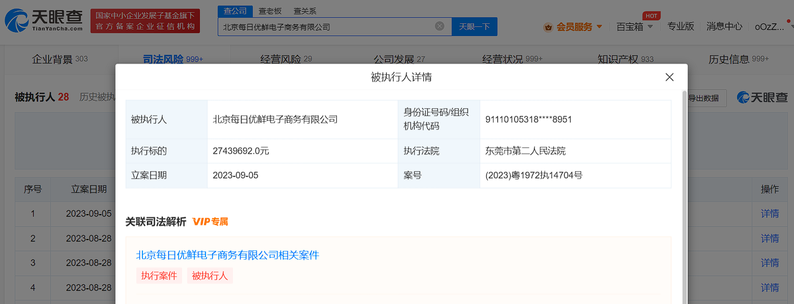
Task: Expand the 百宝箱 dropdown
Action: (635, 27)
